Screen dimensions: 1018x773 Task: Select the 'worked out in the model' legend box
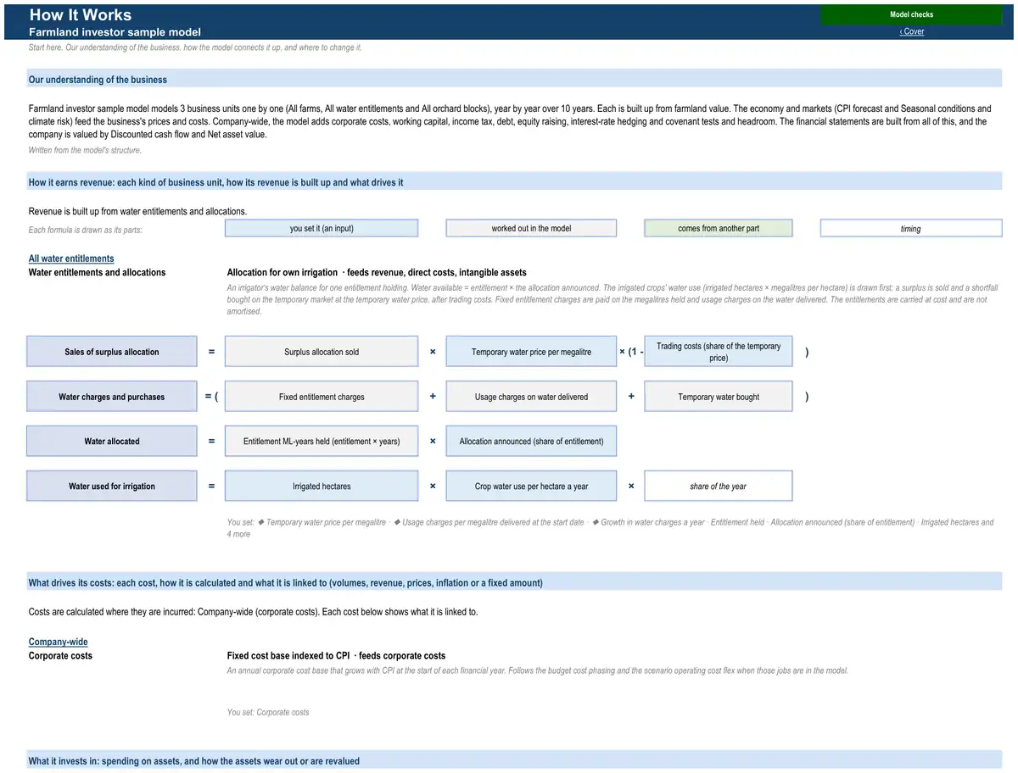[531, 228]
